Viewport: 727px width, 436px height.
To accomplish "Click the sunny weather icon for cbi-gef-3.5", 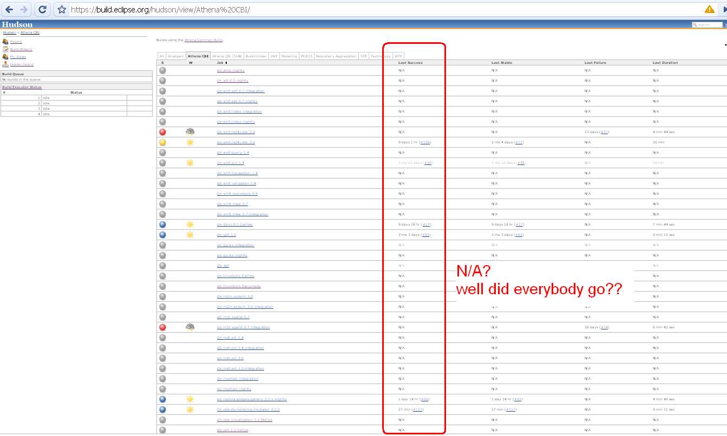I will [190, 235].
